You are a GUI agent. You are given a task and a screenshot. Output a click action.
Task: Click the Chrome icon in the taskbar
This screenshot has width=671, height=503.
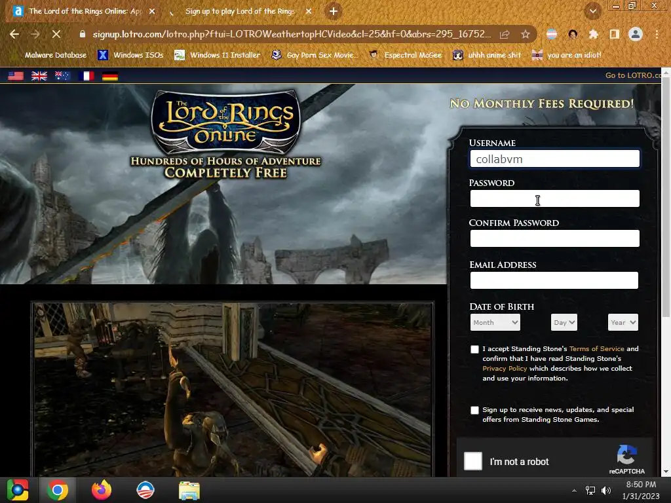[58, 490]
